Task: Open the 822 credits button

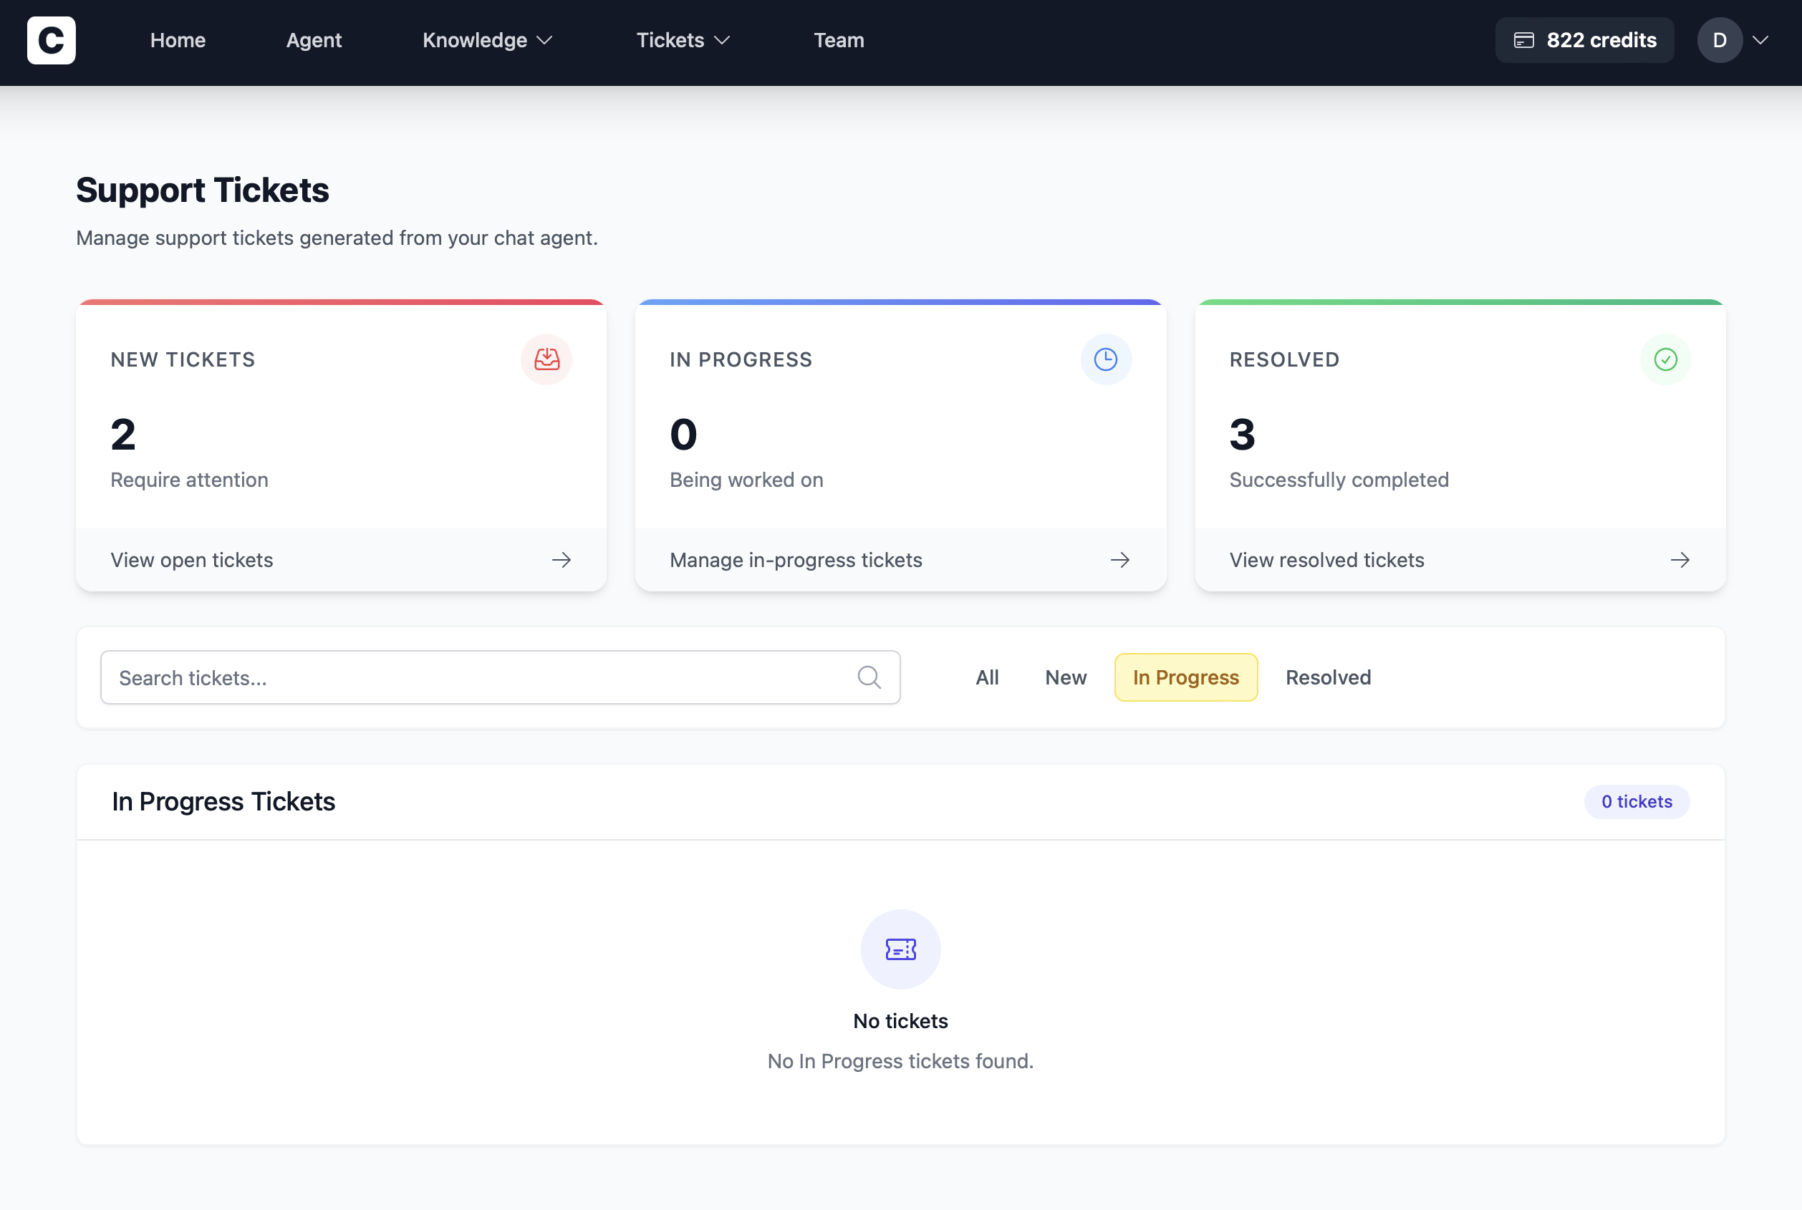Action: 1584,40
